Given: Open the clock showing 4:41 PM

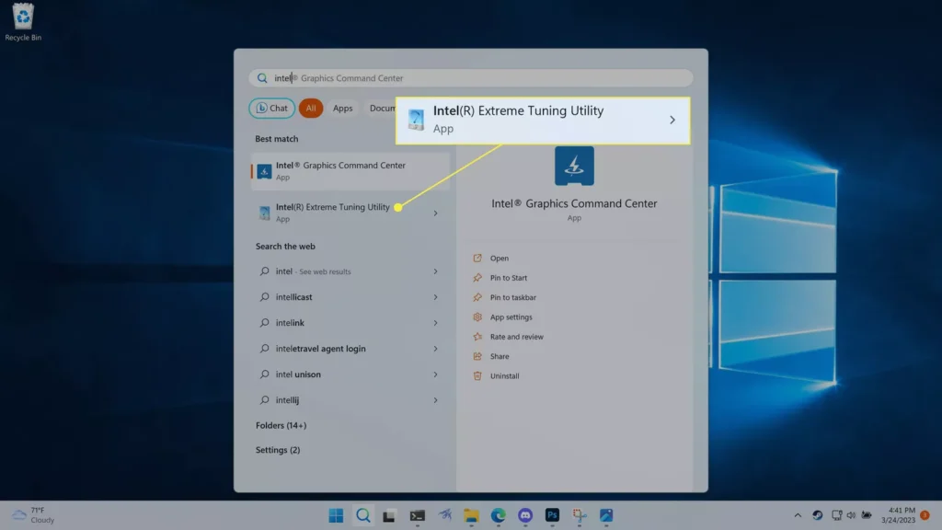Looking at the screenshot, I should point(898,515).
